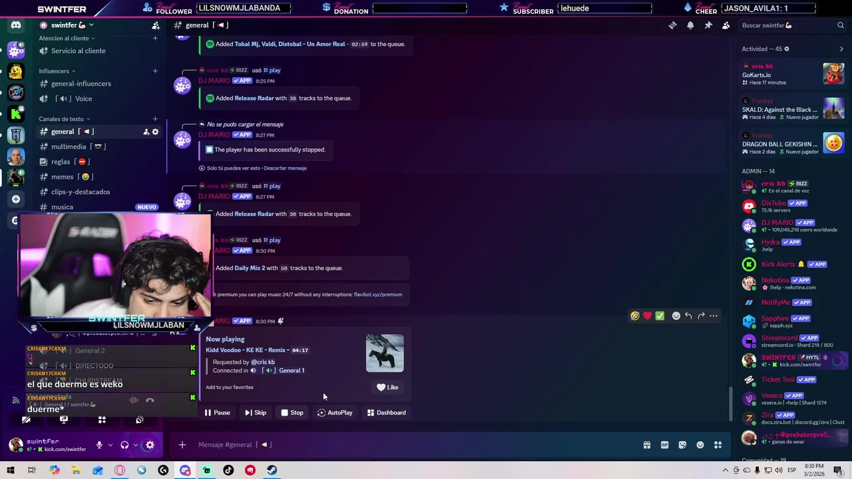Expand Actividad panel chevron
This screenshot has width=852, height=479.
(x=841, y=49)
